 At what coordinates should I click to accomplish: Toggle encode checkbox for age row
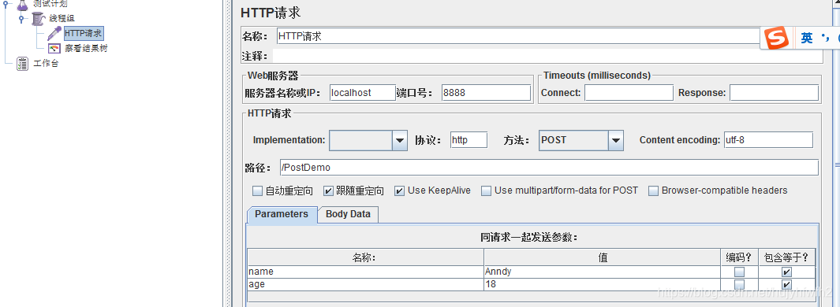739,284
